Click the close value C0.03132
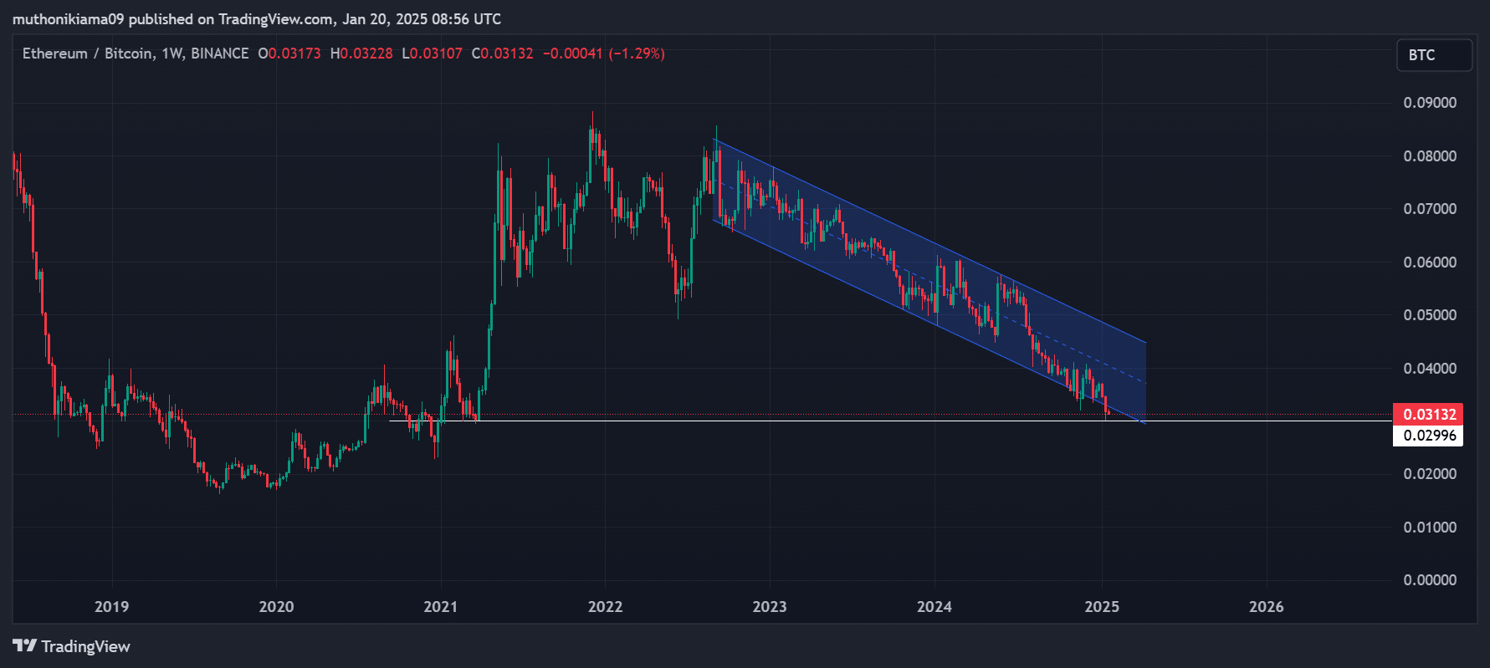Image resolution: width=1490 pixels, height=668 pixels. (502, 54)
